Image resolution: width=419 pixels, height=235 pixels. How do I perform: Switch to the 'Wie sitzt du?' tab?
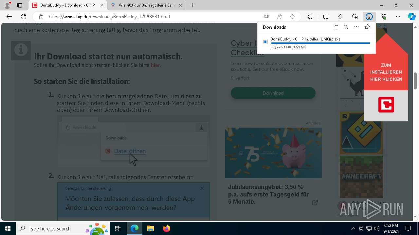(147, 5)
